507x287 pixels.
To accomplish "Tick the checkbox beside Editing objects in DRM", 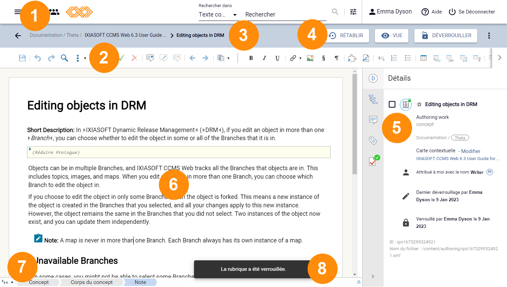I will (x=392, y=104).
